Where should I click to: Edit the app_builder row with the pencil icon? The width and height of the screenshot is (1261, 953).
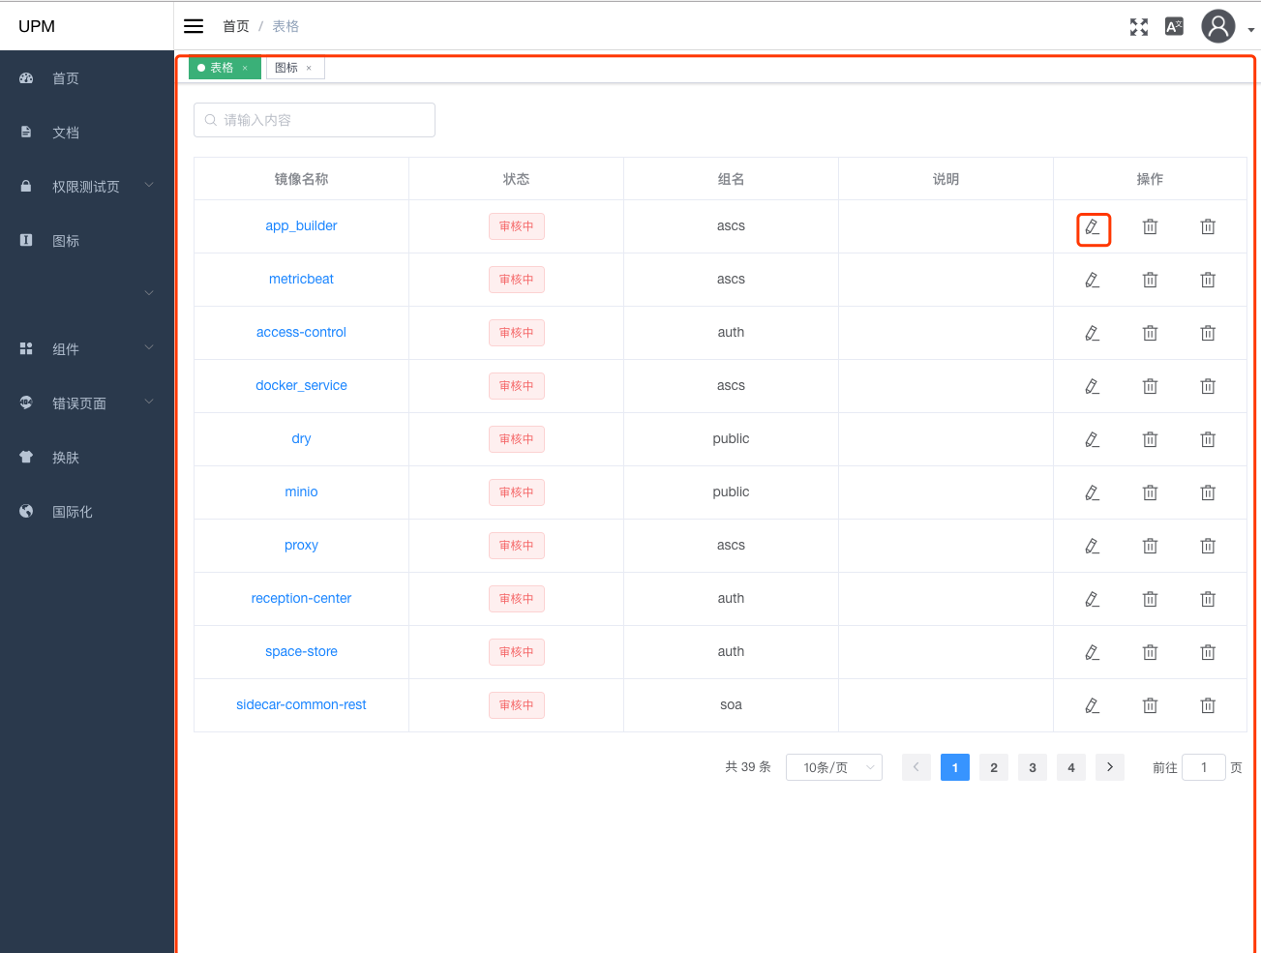click(1092, 226)
